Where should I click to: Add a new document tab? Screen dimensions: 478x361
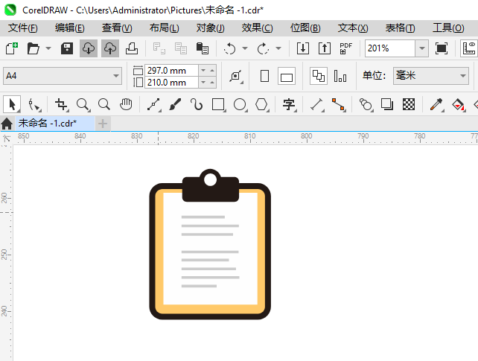click(x=103, y=124)
